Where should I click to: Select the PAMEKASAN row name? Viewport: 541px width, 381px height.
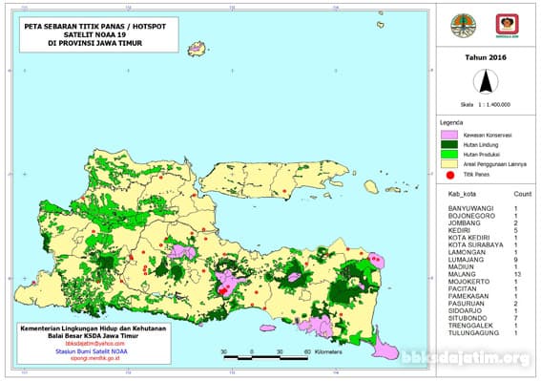tap(468, 296)
